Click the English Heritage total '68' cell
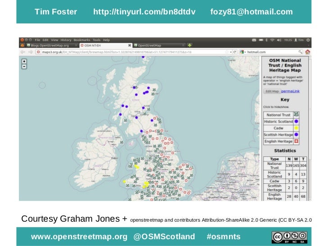The height and width of the screenshot is (246, 328). point(303,196)
